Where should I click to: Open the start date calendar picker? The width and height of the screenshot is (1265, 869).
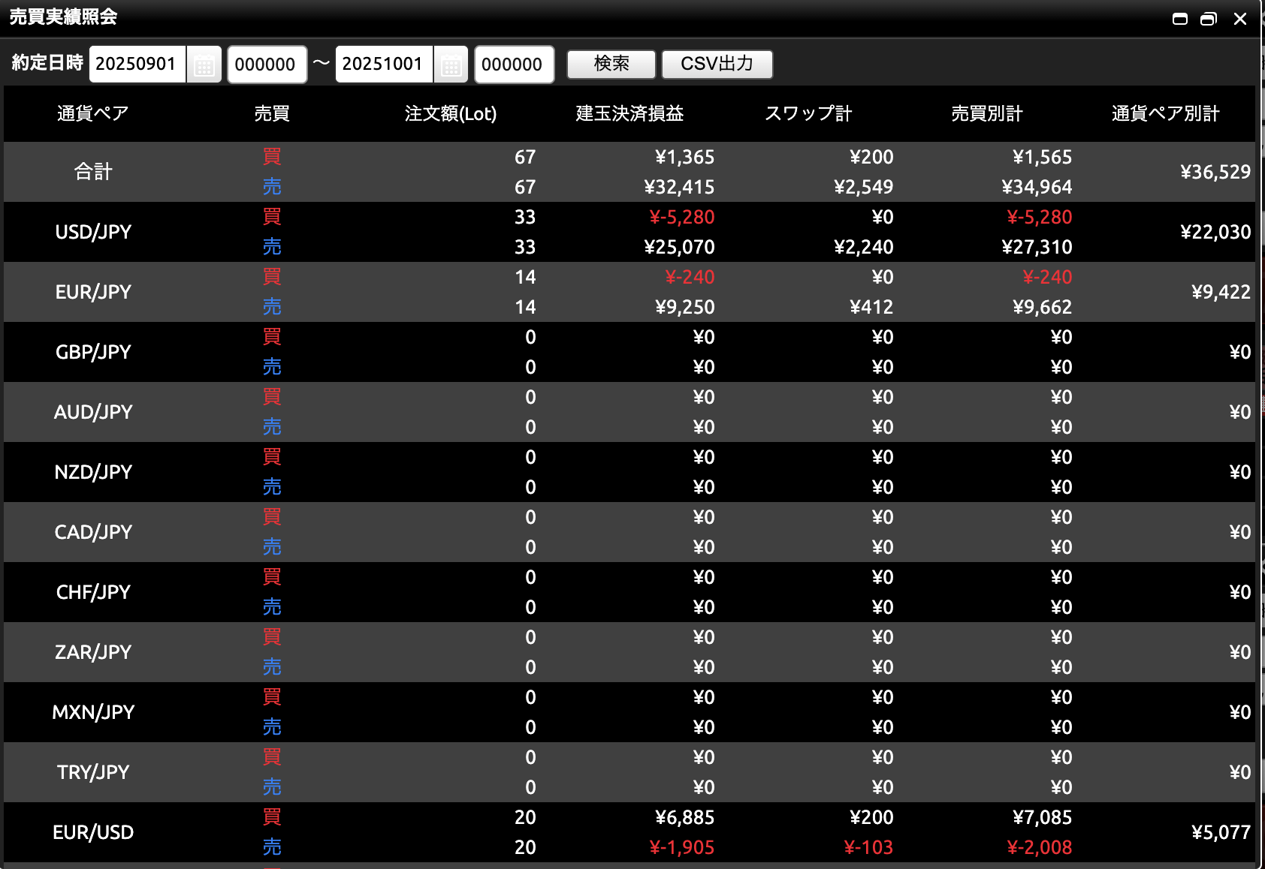coord(204,65)
